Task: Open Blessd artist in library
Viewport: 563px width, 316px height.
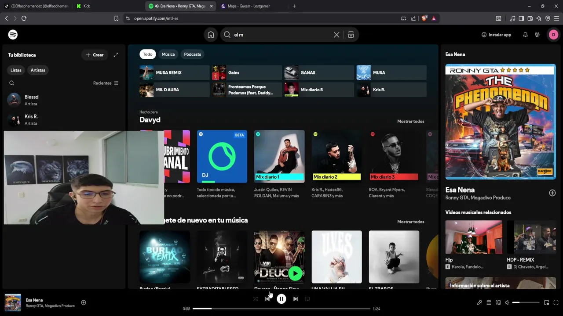Action: (64, 100)
